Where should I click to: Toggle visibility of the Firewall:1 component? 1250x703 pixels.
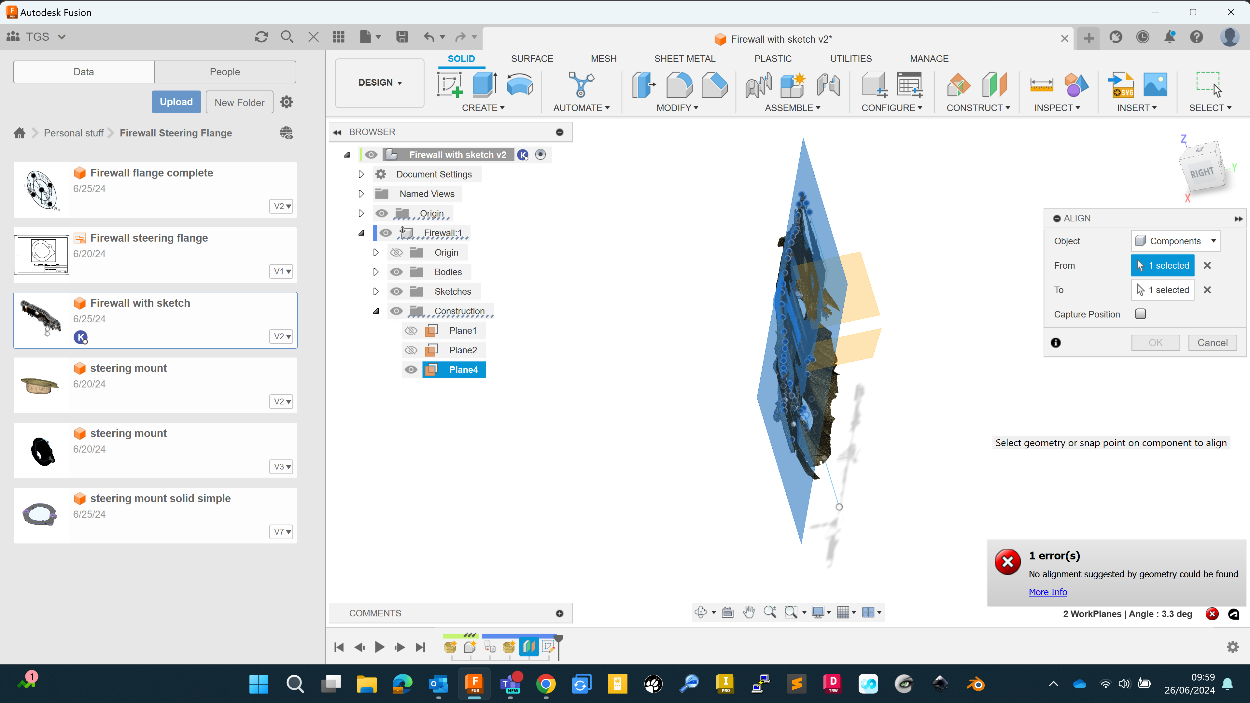coord(386,233)
